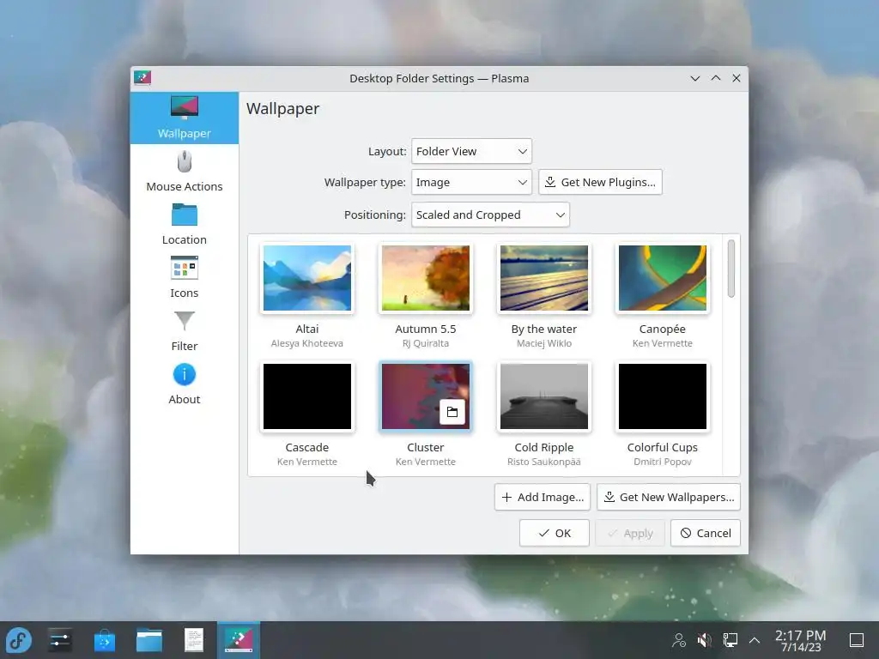The image size is (879, 659).
Task: Click the Add Image button
Action: (x=543, y=497)
